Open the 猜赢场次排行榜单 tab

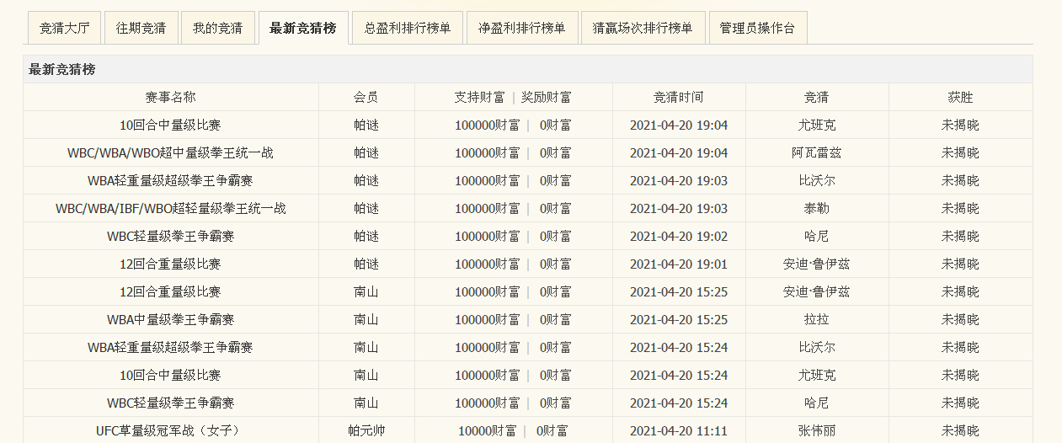(643, 28)
